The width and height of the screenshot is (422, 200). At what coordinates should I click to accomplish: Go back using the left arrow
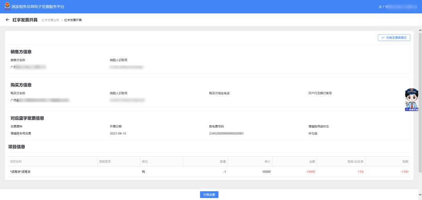7,20
